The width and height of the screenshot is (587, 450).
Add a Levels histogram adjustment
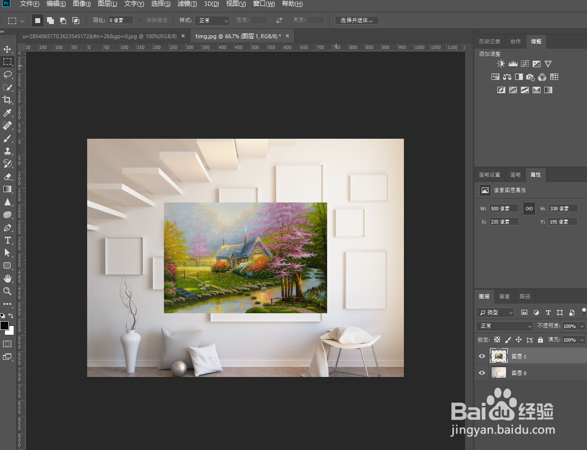pos(513,64)
